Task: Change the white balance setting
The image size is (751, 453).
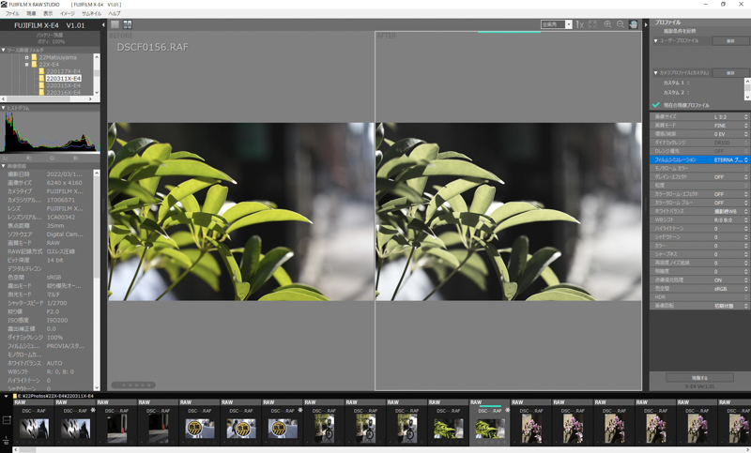Action: [699, 211]
